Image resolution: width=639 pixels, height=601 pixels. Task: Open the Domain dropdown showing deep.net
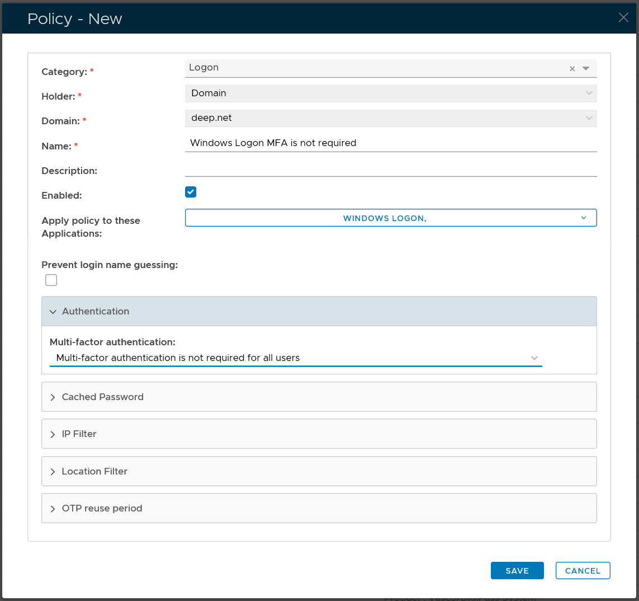pyautogui.click(x=390, y=118)
